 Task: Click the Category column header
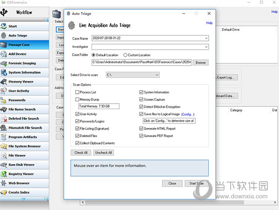236,110
